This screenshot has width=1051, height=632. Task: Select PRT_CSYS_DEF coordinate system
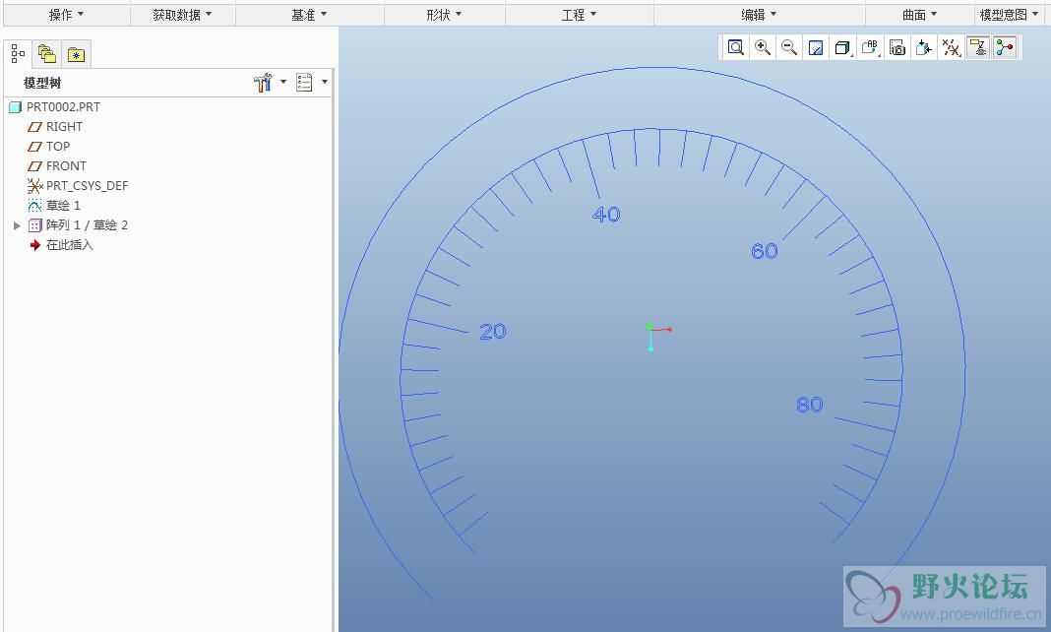(x=88, y=186)
